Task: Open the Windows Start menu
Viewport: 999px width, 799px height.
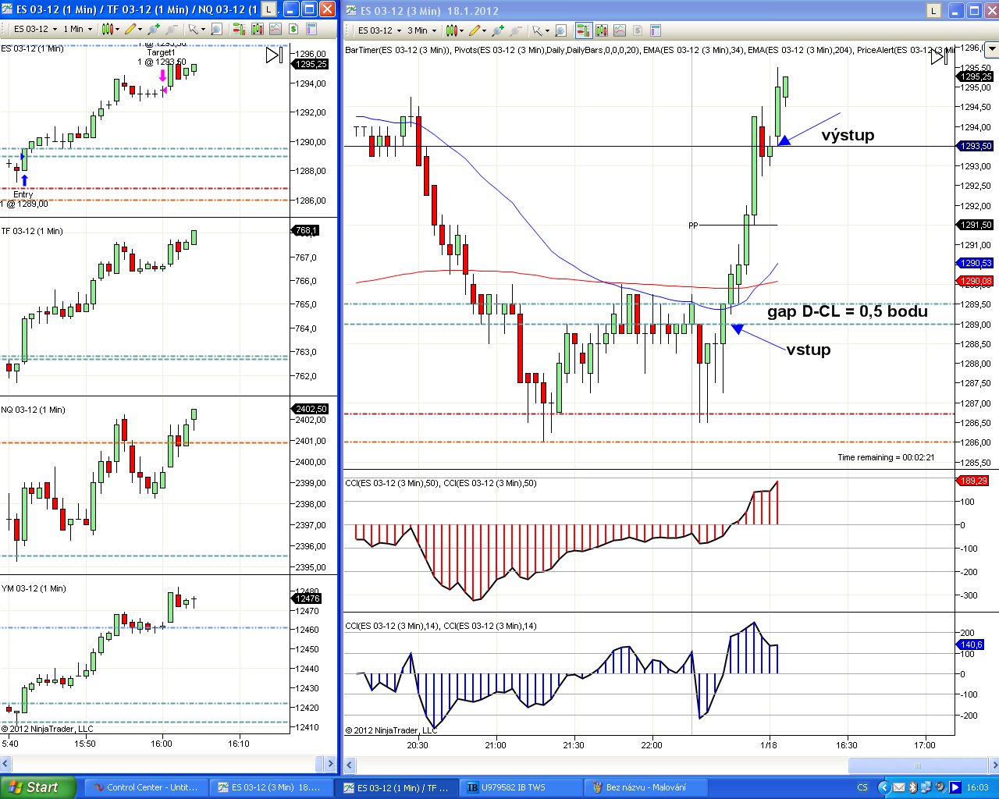Action: (x=38, y=787)
